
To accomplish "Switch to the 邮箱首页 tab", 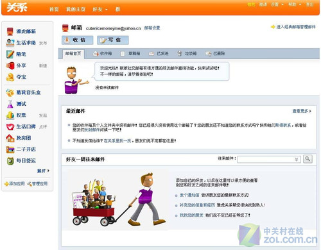I will pos(73,54).
